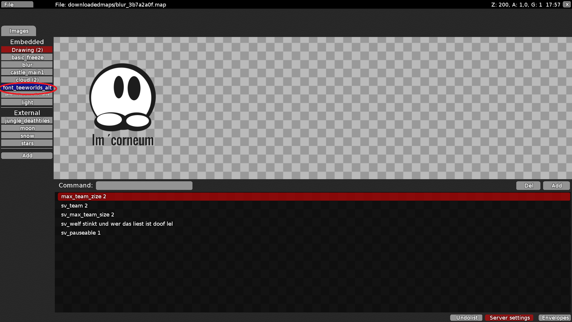
Task: Select the Drawing (2) embedded image
Action: tap(27, 49)
